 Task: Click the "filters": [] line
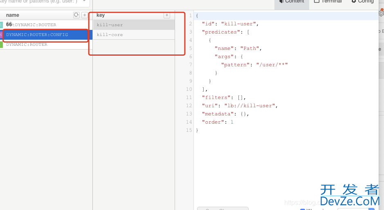224,97
